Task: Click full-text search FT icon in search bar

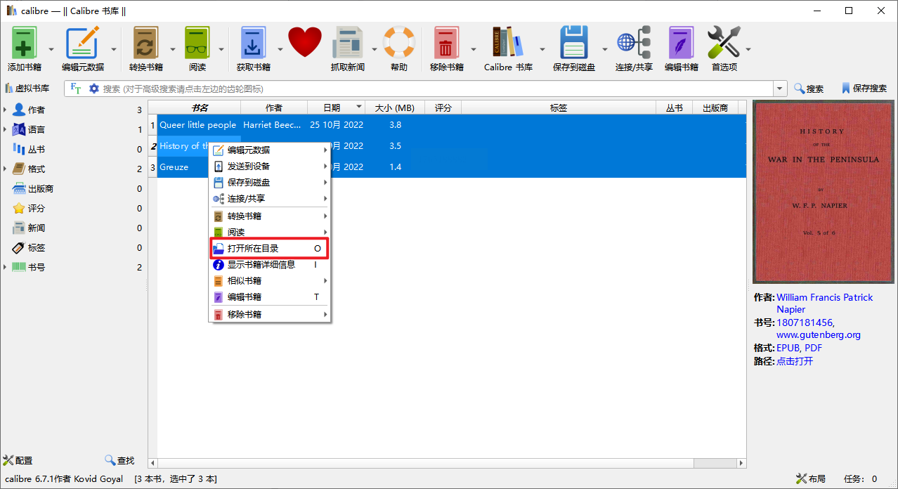Action: pyautogui.click(x=75, y=89)
